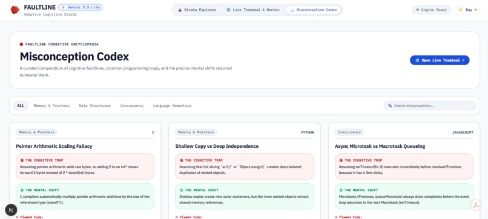Click Concurrency tag on JavaScript card
The height and width of the screenshot is (219, 488).
pos(349,132)
